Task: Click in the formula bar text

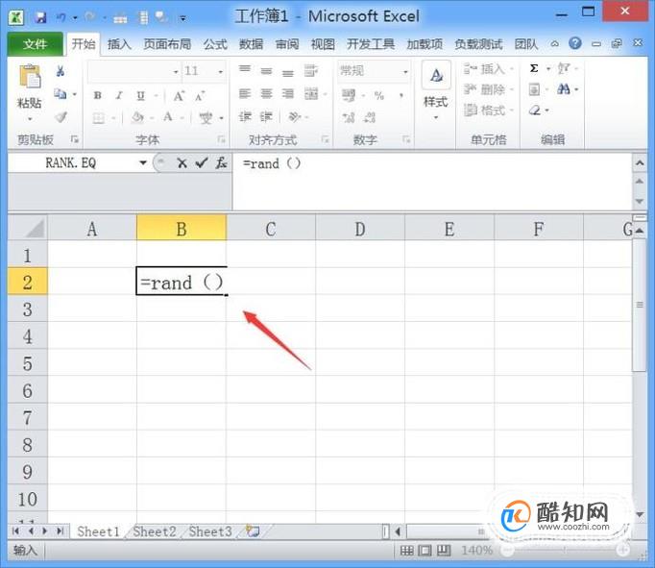Action: 272,163
